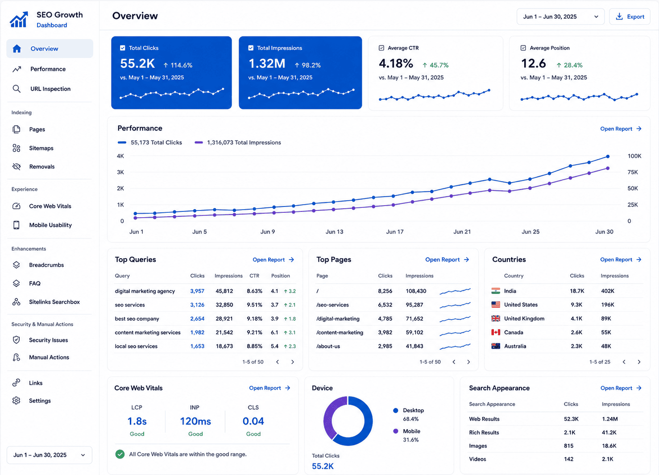The height and width of the screenshot is (475, 659).
Task: Open Report for Performance chart
Action: pos(621,129)
